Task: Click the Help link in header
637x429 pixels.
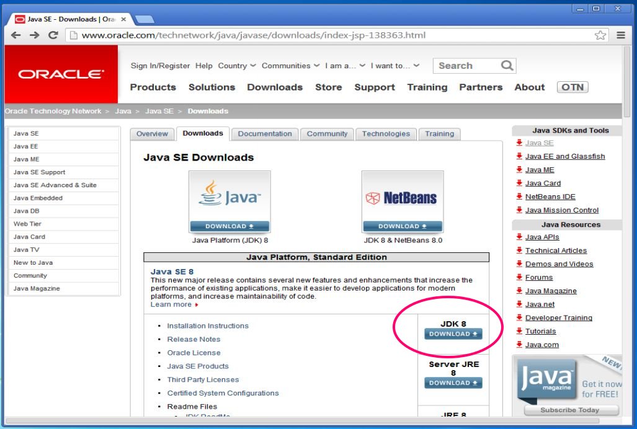Action: pos(203,65)
